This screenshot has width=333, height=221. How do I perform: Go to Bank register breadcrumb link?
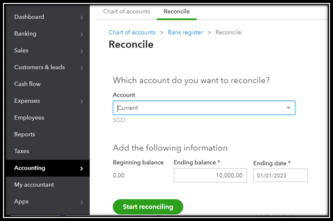[x=185, y=32]
